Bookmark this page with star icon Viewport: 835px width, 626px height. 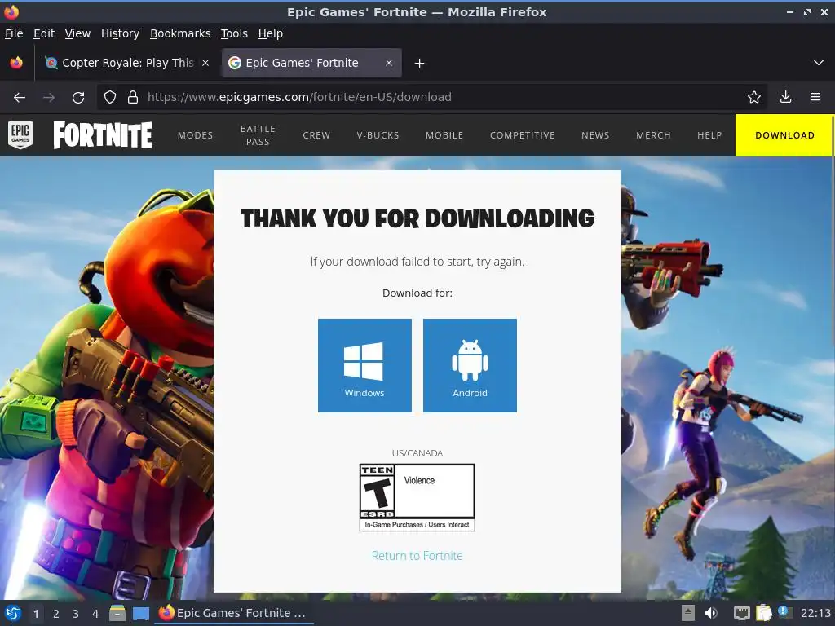pos(753,97)
